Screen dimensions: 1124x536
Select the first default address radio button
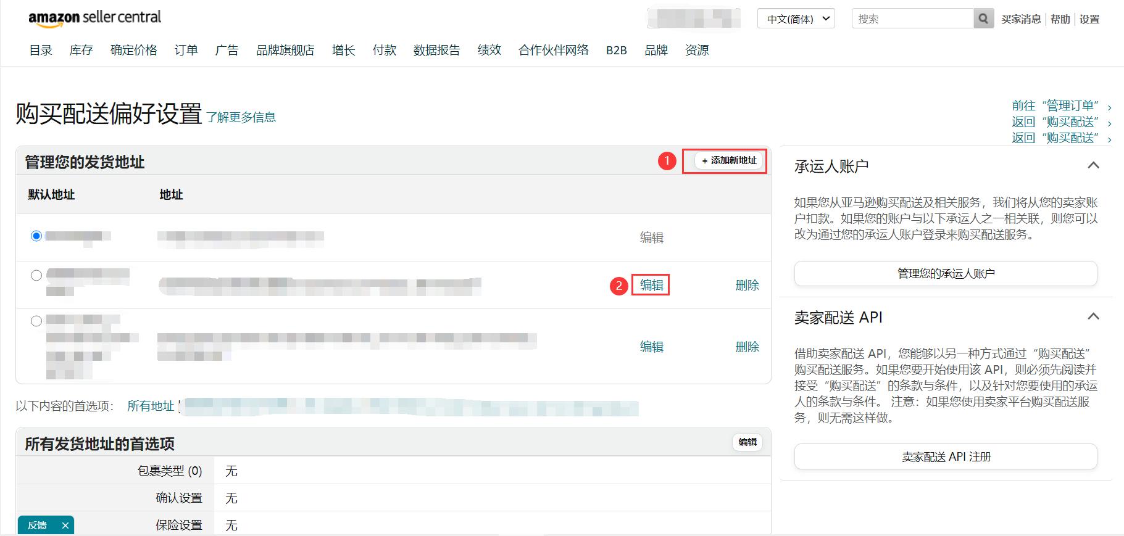36,236
